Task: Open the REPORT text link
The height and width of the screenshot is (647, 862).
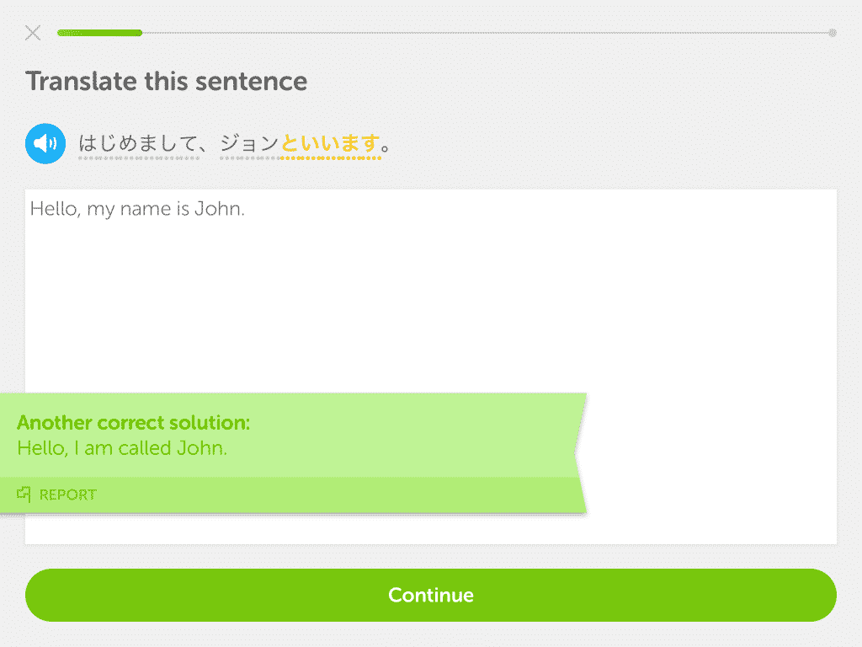Action: pyautogui.click(x=68, y=495)
